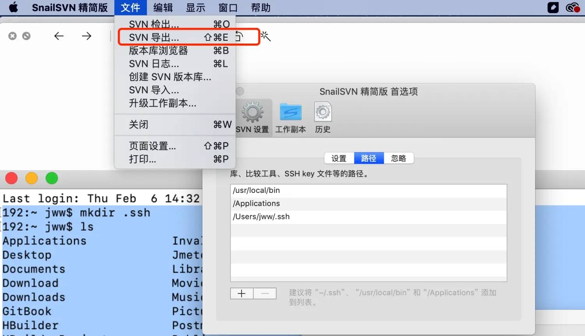Click the forward arrow in toolbar
585x336 pixels.
pos(87,36)
